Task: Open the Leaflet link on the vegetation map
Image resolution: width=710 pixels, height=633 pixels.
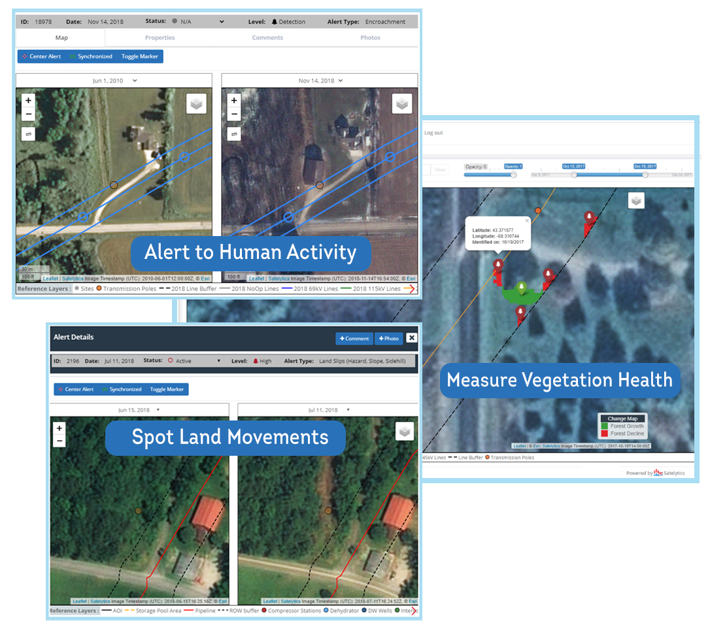Action: click(519, 446)
